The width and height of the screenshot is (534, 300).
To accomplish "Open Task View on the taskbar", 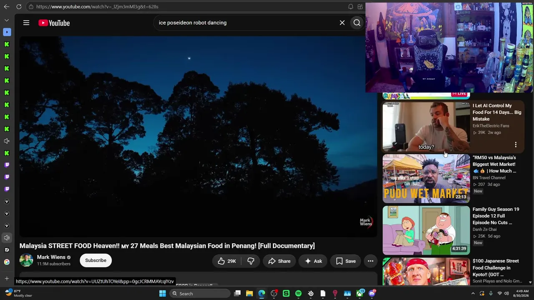I will [237, 294].
